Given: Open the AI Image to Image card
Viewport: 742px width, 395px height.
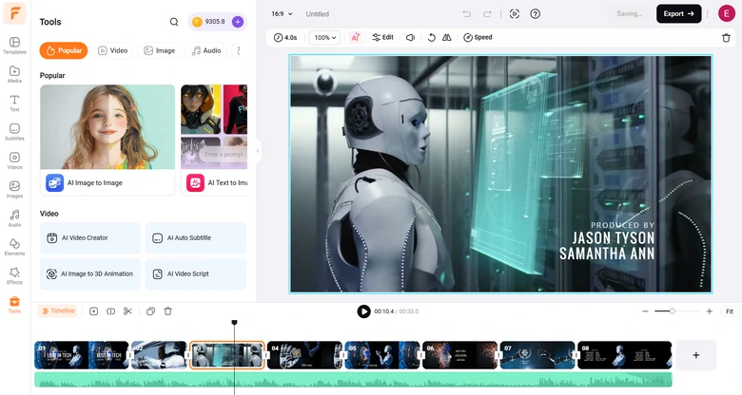Looking at the screenshot, I should tap(107, 140).
